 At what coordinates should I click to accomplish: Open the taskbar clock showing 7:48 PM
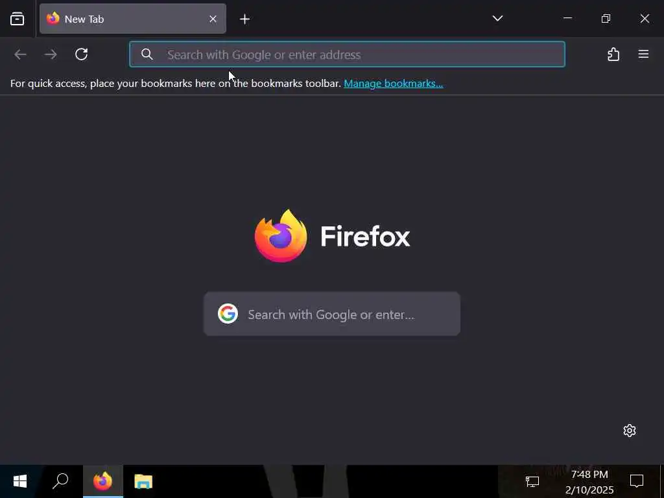pos(589,482)
